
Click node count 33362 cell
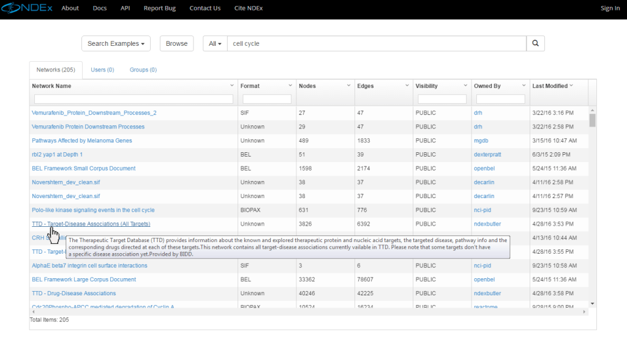(307, 279)
